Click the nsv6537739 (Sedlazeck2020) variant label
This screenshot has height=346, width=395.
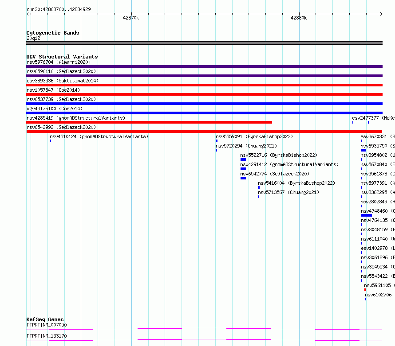coord(61,99)
